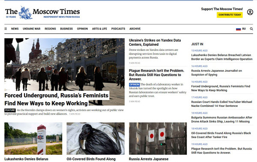Open Just In: Lukashenko Denies Belarus Breached
Screen dimensions: 257x162
coord(222,57)
